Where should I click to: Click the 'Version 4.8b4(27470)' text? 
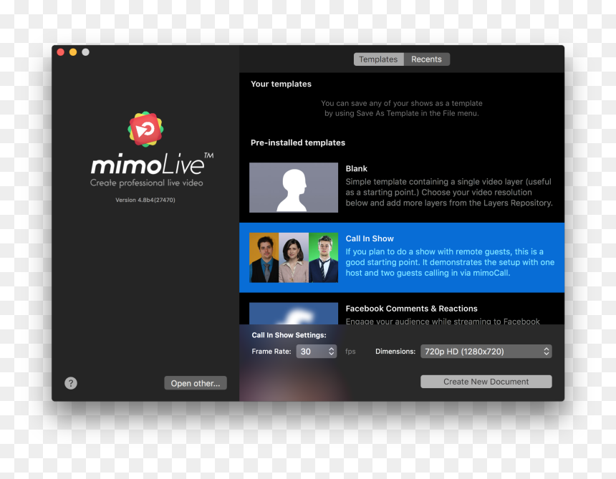tap(145, 200)
